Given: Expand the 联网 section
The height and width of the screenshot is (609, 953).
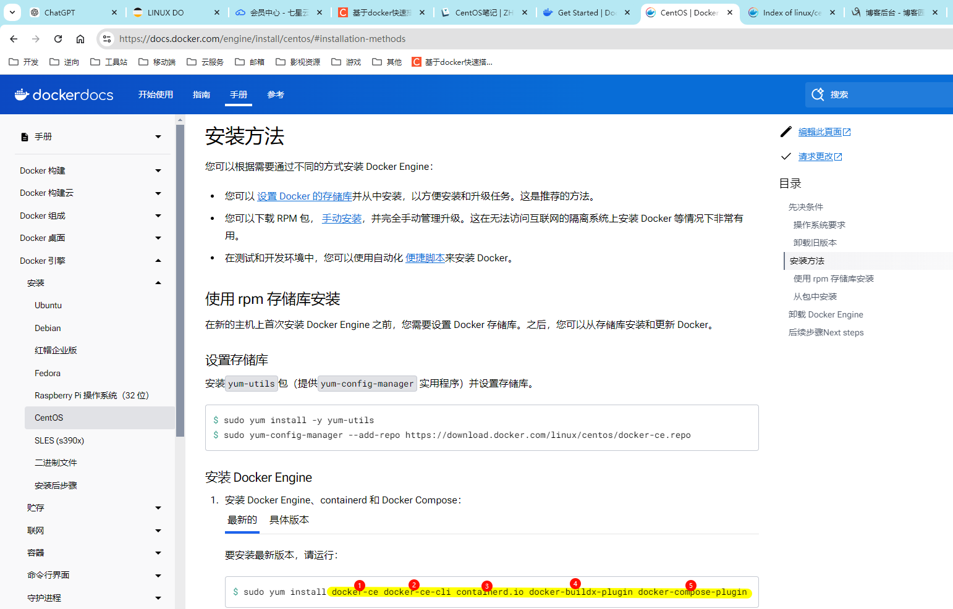Looking at the screenshot, I should [x=158, y=531].
